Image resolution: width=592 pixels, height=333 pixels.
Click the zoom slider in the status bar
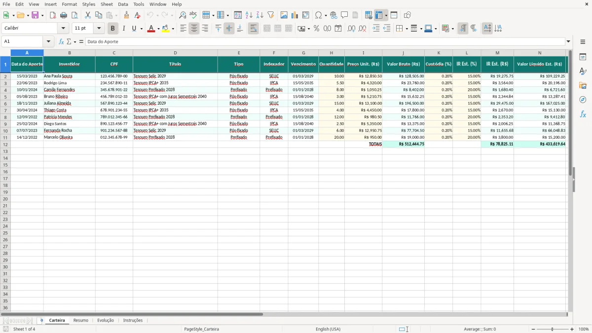(552, 329)
